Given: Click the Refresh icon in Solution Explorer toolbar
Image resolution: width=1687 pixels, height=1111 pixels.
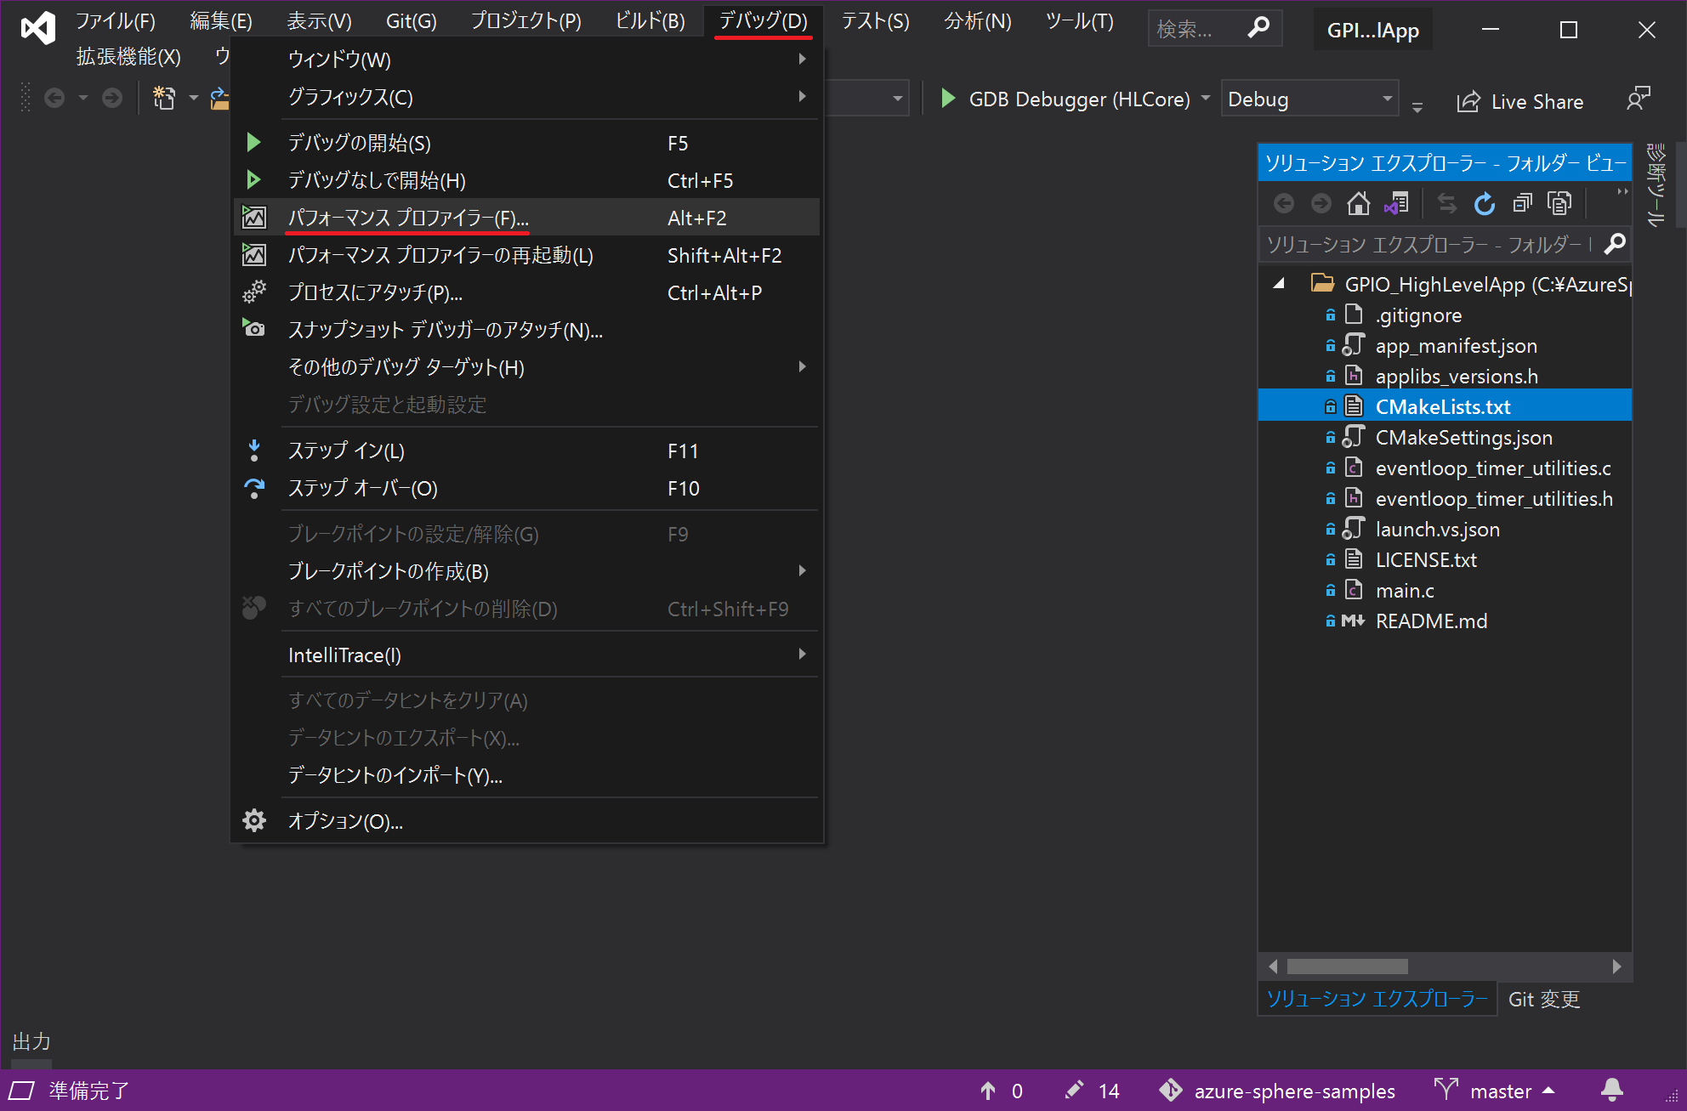Looking at the screenshot, I should pyautogui.click(x=1484, y=203).
